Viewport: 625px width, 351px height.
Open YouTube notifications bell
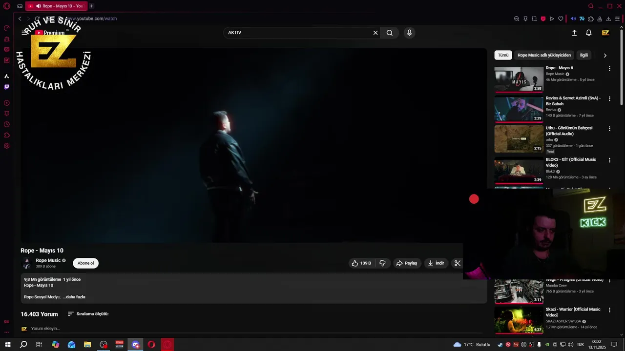[x=589, y=33]
